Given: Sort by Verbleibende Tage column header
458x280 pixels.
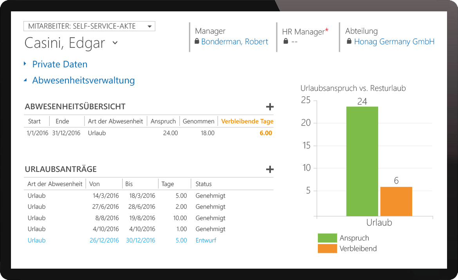Looking at the screenshot, I should click(x=247, y=121).
